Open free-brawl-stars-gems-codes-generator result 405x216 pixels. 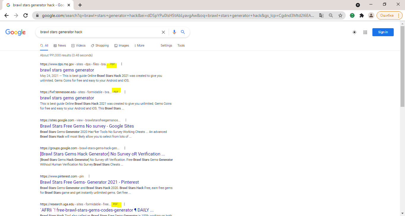(97, 210)
